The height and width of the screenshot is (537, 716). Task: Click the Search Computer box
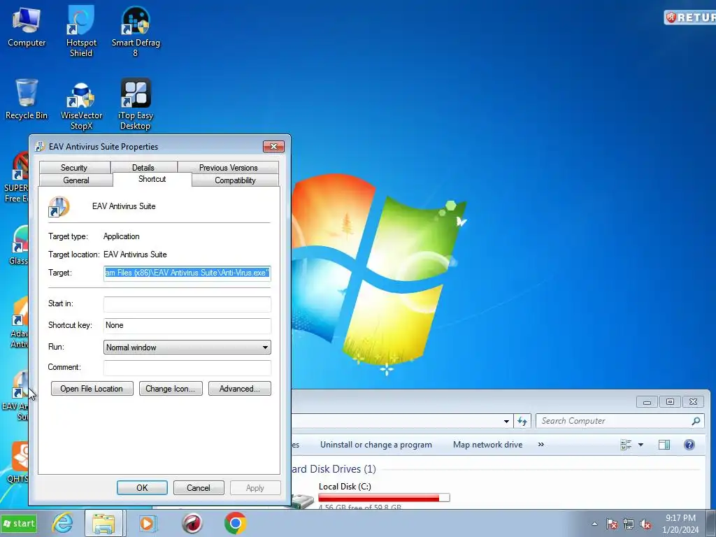pos(620,421)
